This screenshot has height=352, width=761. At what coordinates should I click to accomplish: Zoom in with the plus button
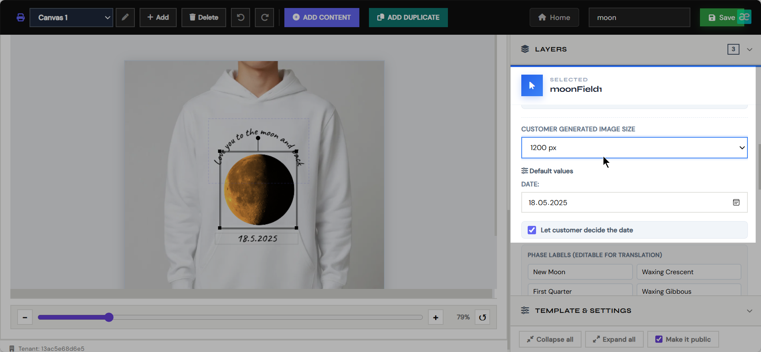point(436,317)
